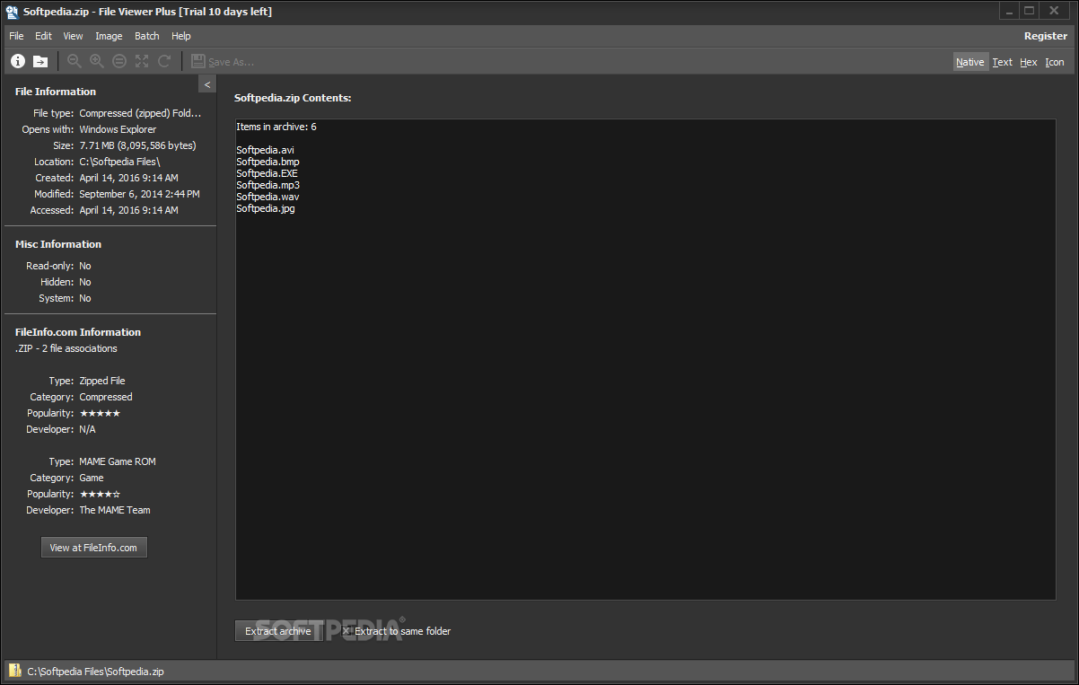
Task: Close the File Viewer Plus window
Action: [x=1056, y=11]
